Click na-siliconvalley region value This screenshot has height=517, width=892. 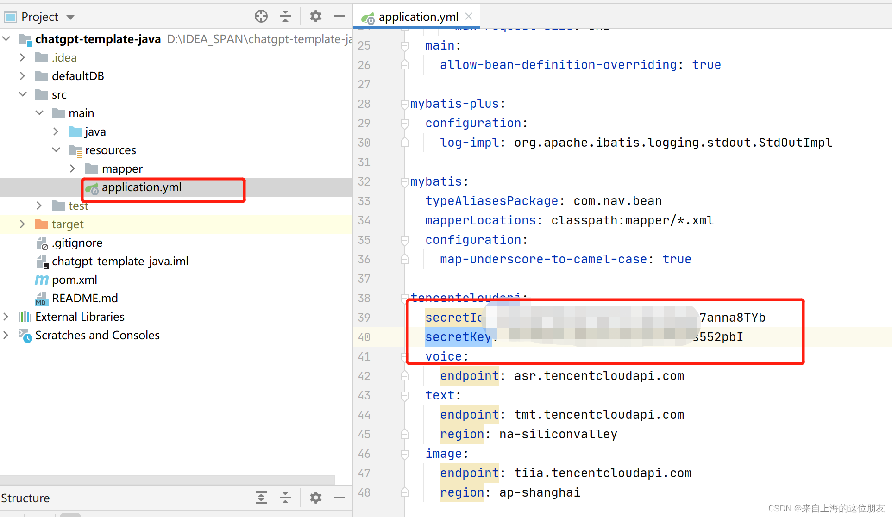[x=558, y=434]
